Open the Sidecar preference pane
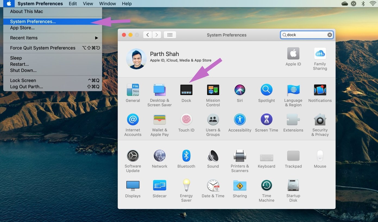378x222 pixels. coord(159,185)
